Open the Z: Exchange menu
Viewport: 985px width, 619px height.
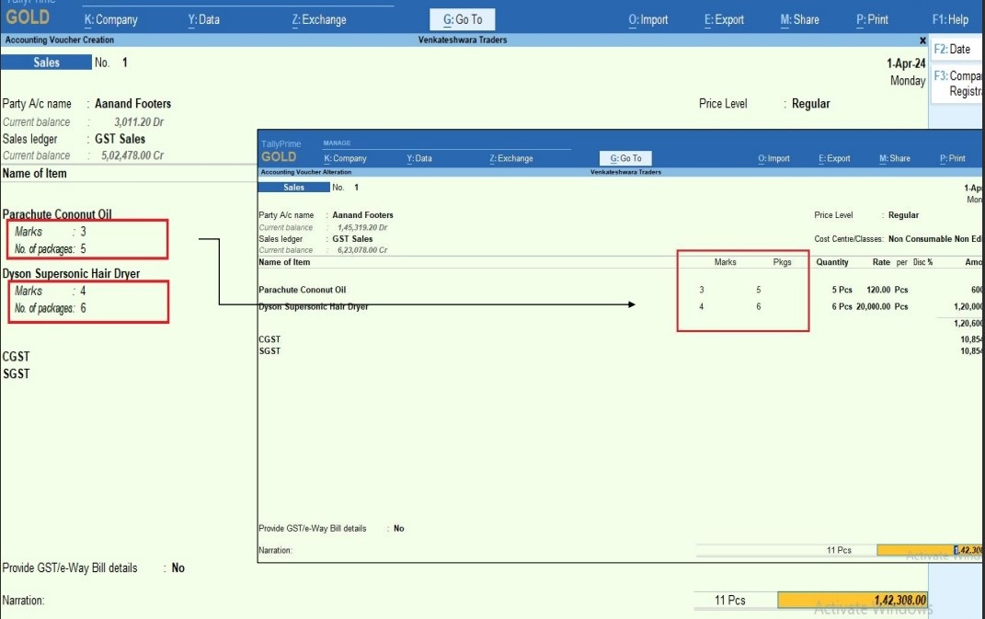[322, 19]
